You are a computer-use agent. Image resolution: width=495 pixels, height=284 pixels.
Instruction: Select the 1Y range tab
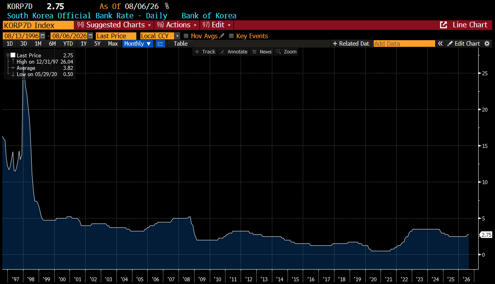click(x=84, y=44)
